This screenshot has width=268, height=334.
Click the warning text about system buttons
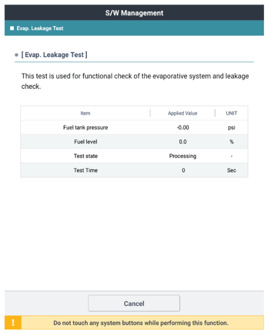pyautogui.click(x=141, y=323)
